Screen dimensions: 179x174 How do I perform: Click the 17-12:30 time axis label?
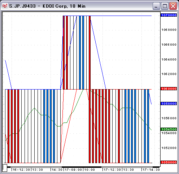coord(112,170)
